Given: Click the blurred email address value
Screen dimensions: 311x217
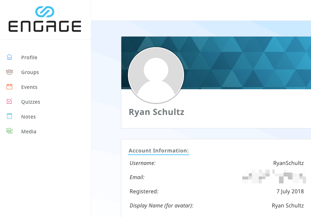Looking at the screenshot, I should [x=274, y=177].
